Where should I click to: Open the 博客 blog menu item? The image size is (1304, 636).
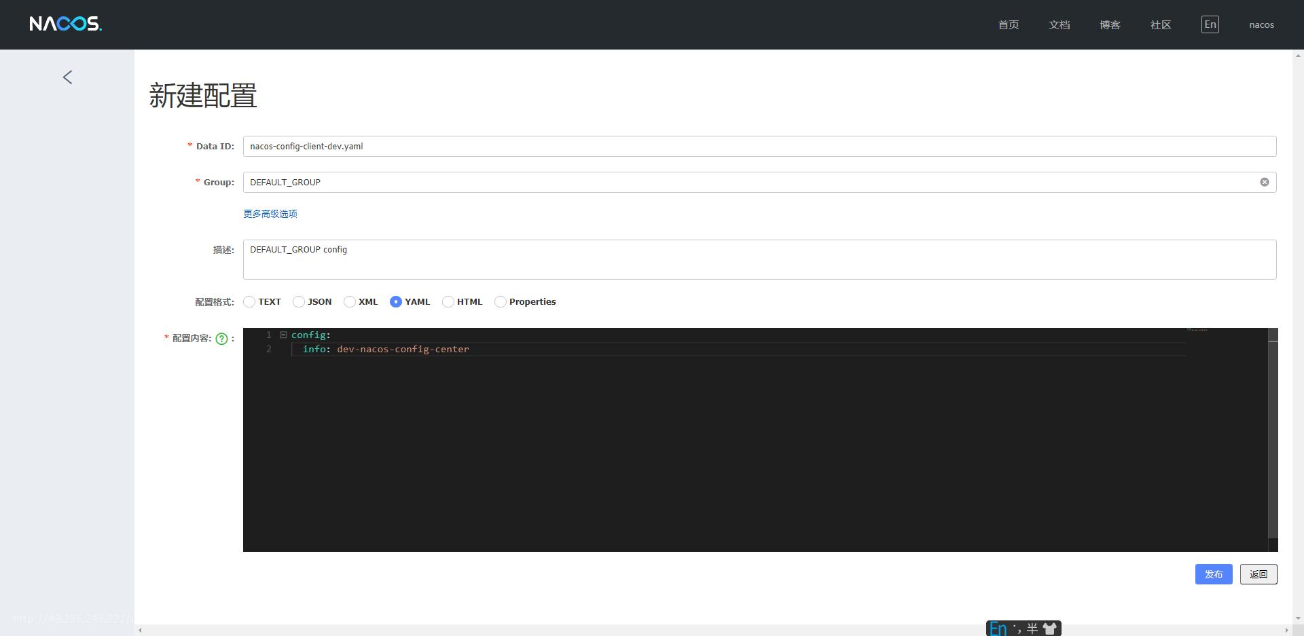[x=1110, y=24]
